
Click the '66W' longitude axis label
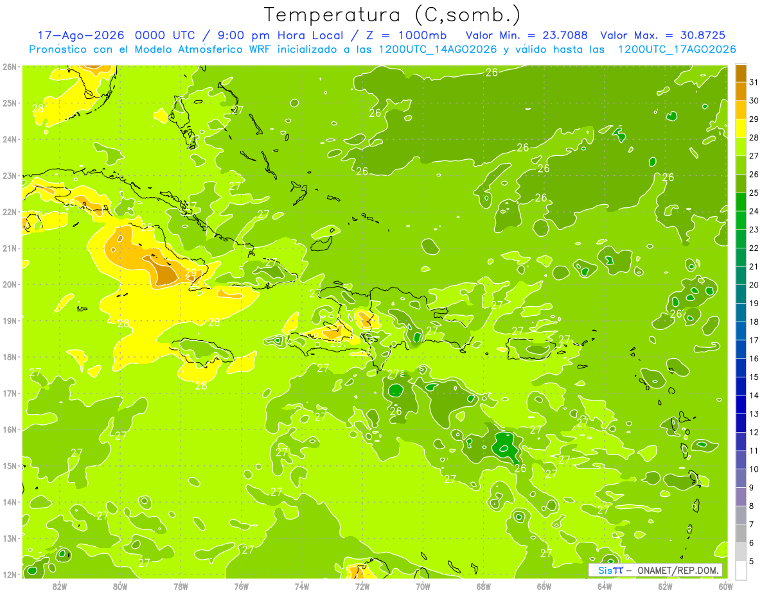[x=544, y=586]
